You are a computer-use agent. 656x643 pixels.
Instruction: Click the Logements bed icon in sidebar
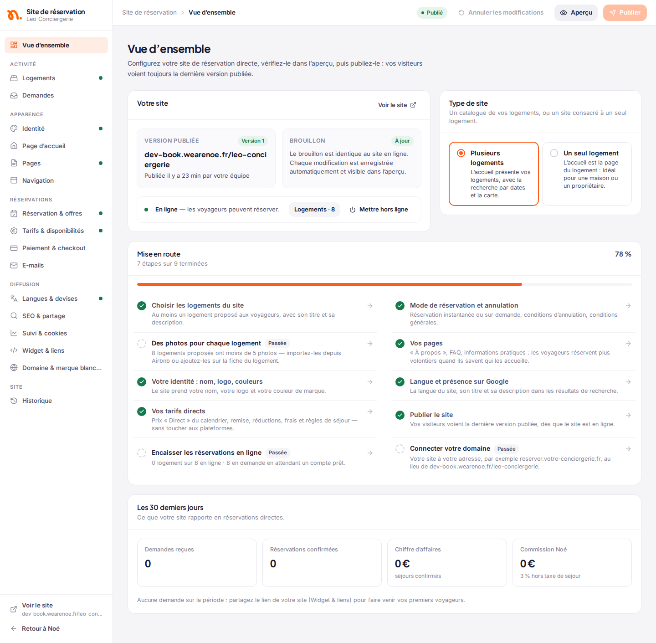[14, 78]
